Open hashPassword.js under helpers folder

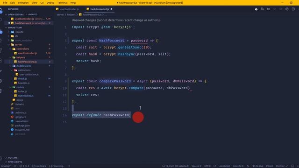(27, 62)
